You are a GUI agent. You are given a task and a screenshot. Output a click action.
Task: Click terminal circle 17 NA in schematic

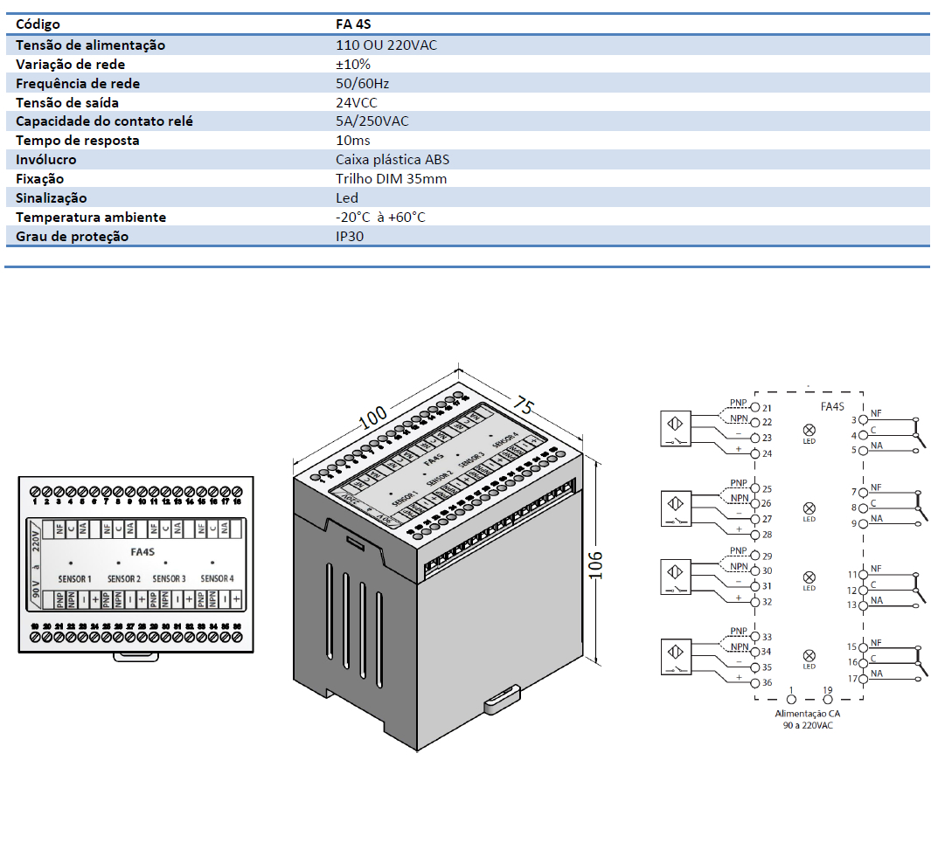pyautogui.click(x=863, y=679)
